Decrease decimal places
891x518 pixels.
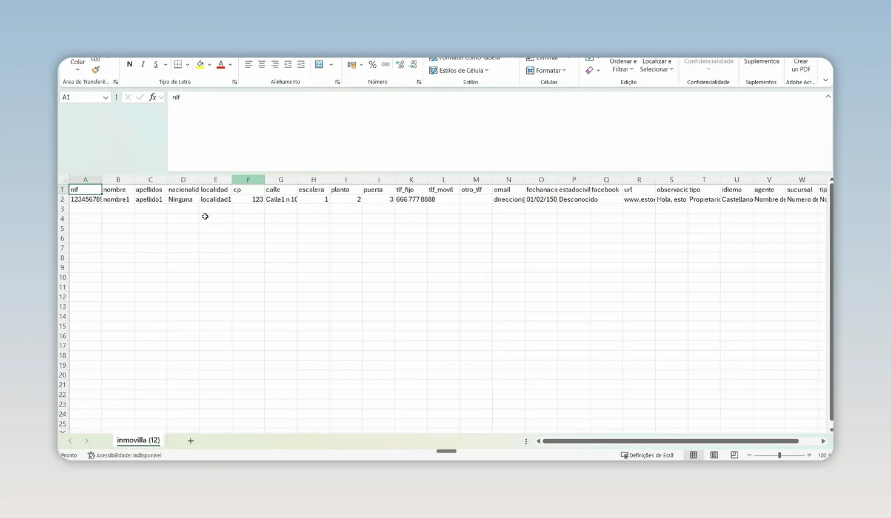pyautogui.click(x=413, y=64)
